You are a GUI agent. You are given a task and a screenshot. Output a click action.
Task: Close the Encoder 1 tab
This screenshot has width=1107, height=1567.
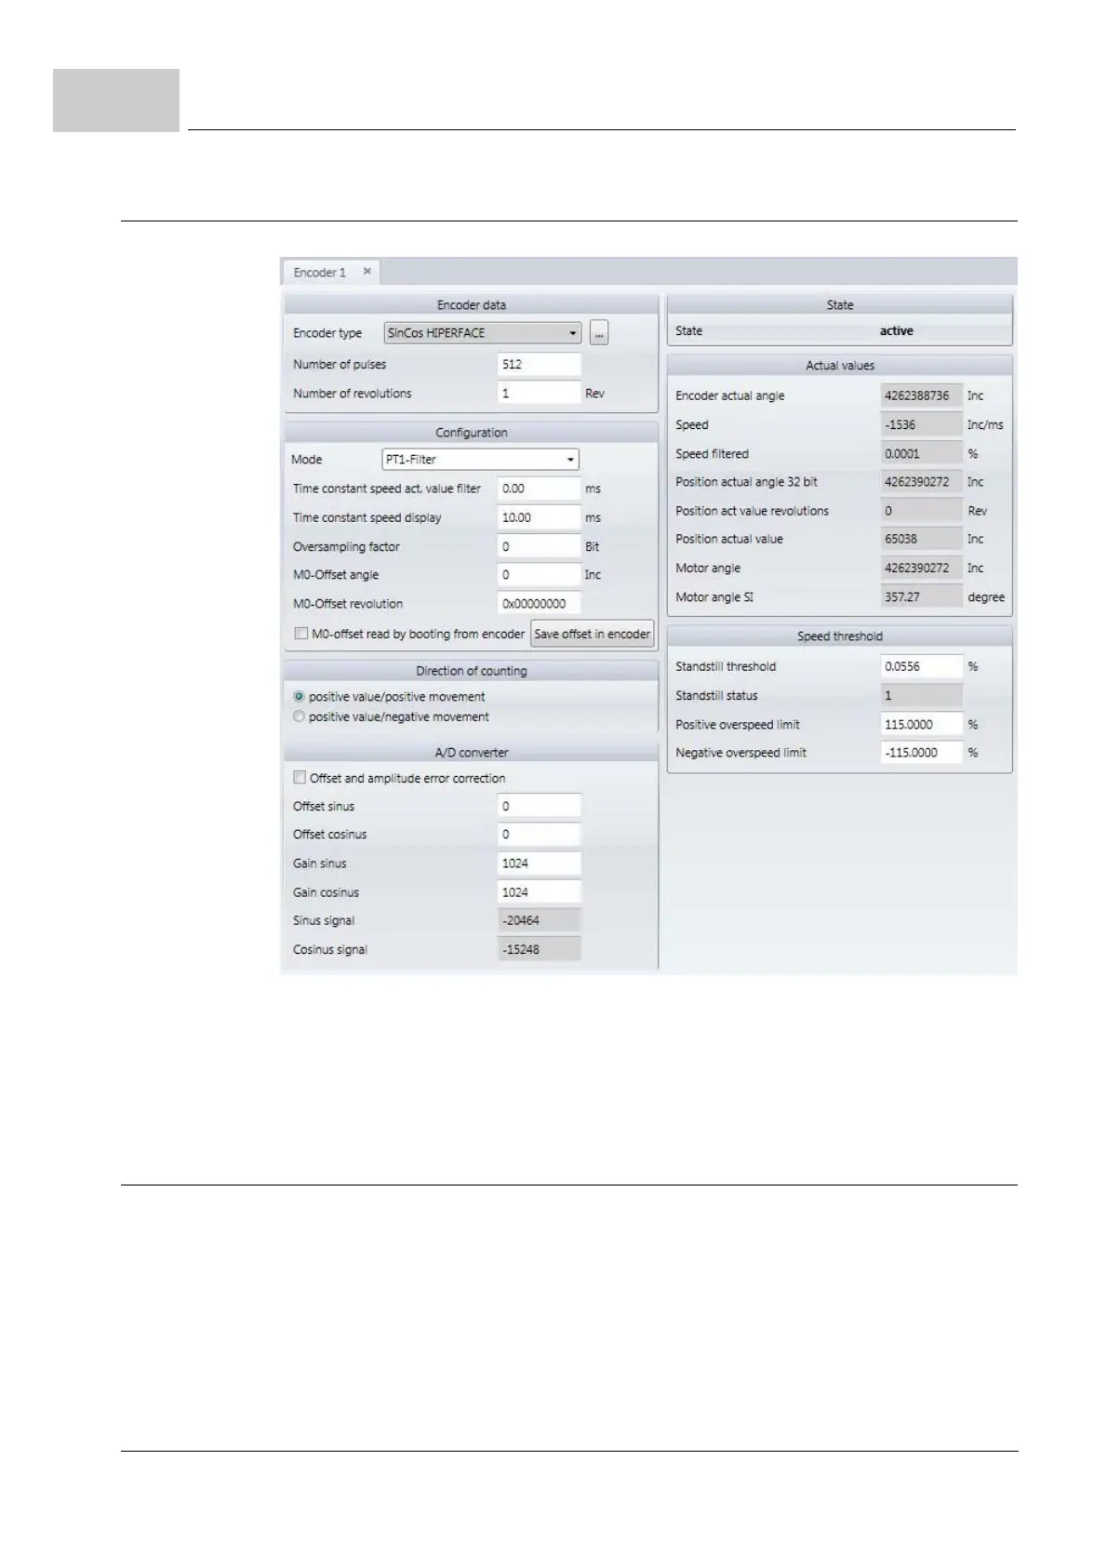367,272
